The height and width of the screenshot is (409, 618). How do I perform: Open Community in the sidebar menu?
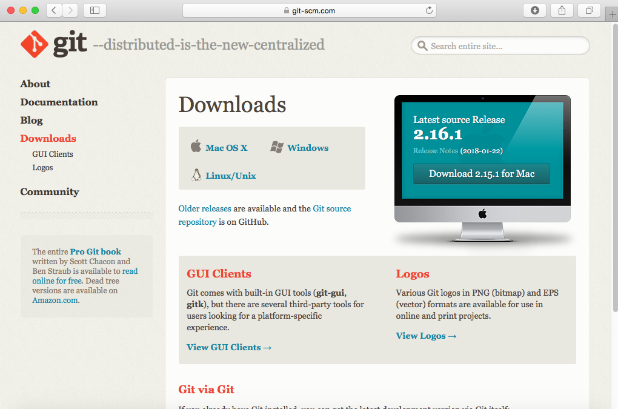click(50, 192)
